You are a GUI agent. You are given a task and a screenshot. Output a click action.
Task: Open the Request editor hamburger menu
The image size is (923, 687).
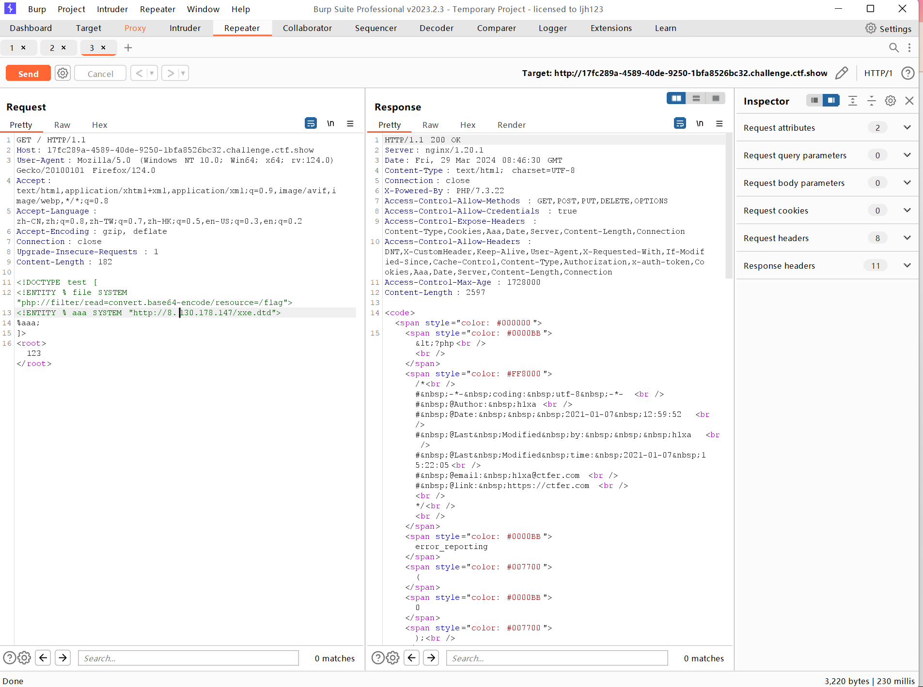[350, 123]
